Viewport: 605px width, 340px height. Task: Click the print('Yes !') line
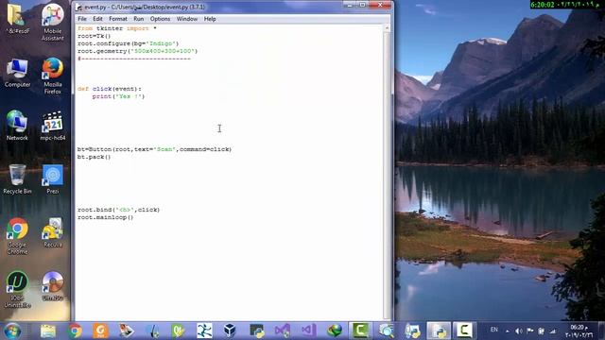(x=118, y=96)
